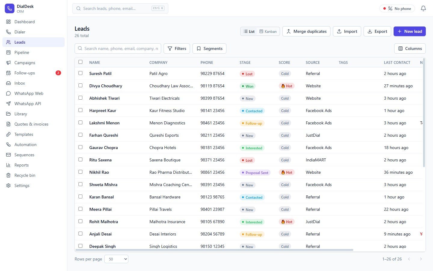
Task: Go to previous page arrow
Action: click(x=409, y=259)
